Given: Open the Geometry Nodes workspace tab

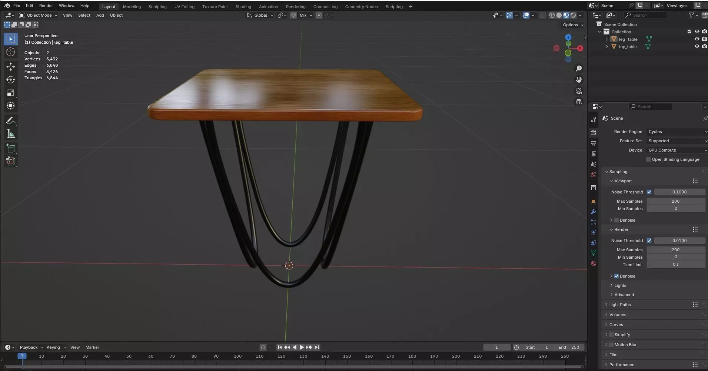Looking at the screenshot, I should click(361, 7).
